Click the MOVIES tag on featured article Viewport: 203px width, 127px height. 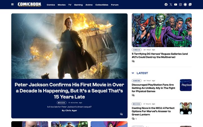pos(61,103)
